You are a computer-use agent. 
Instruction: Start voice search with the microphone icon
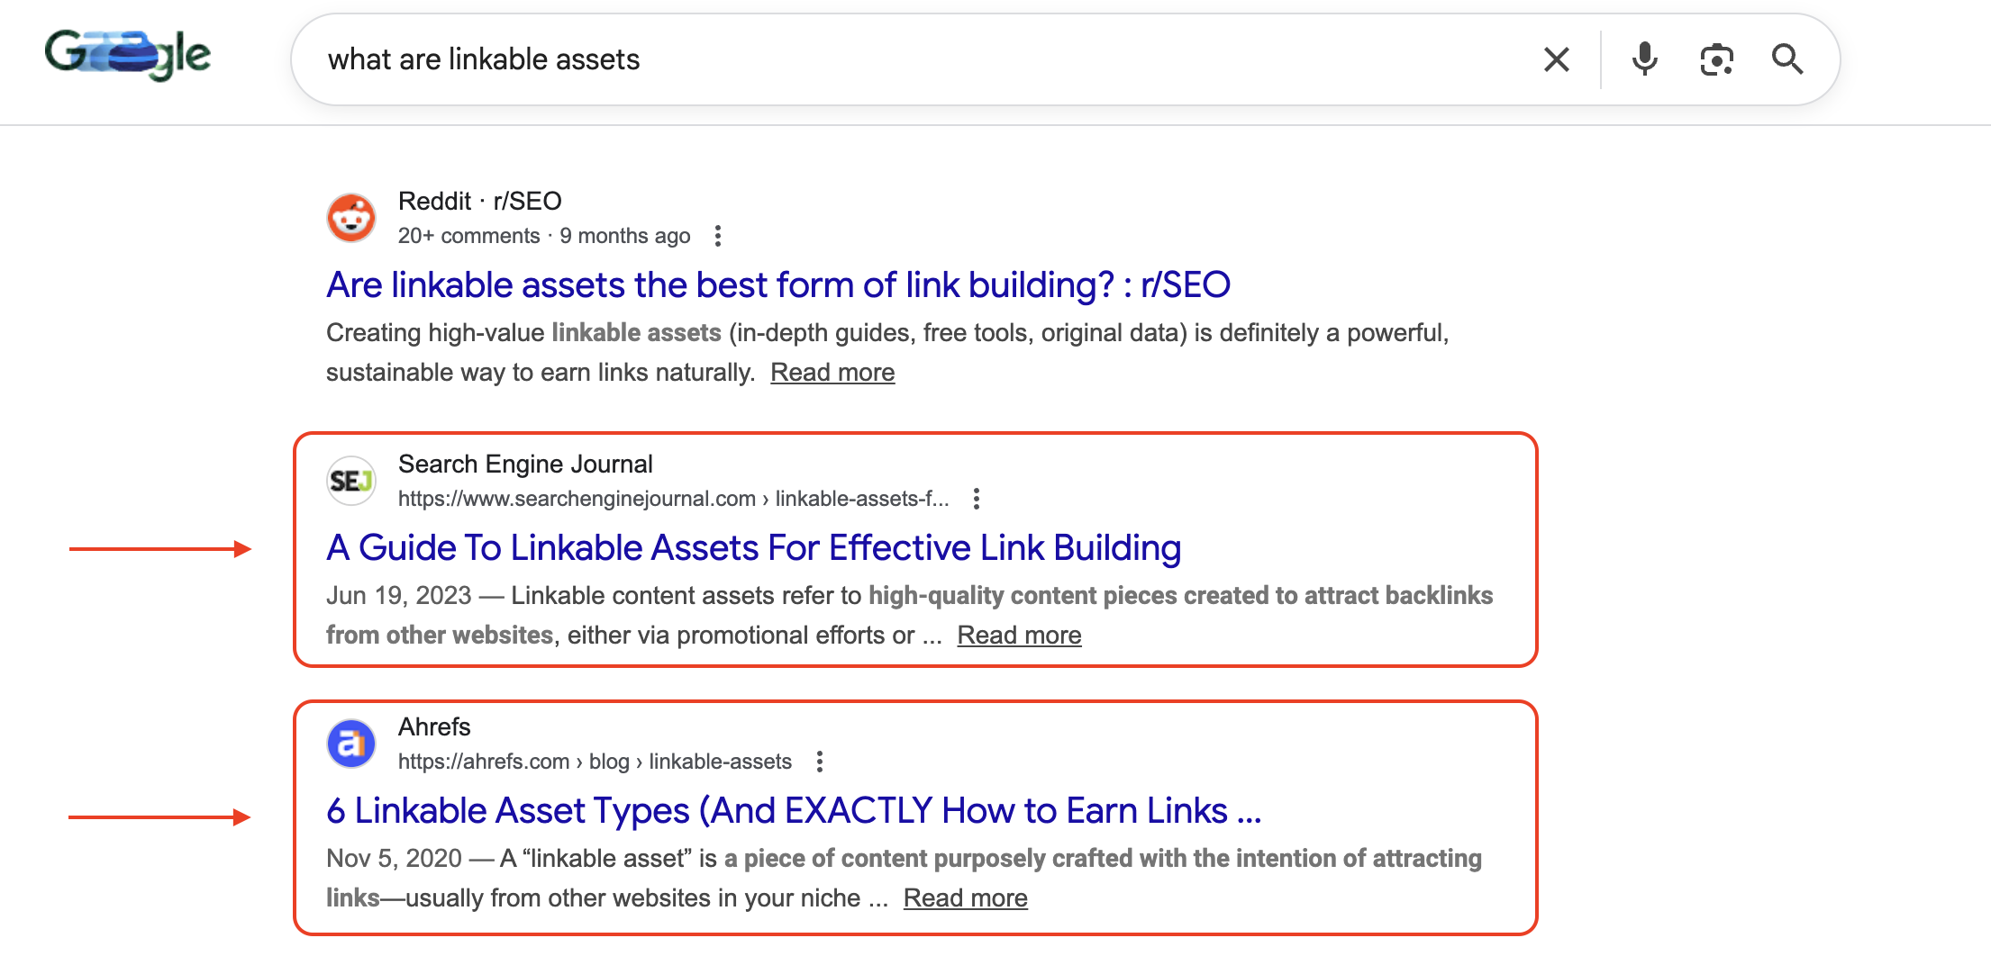(x=1643, y=59)
